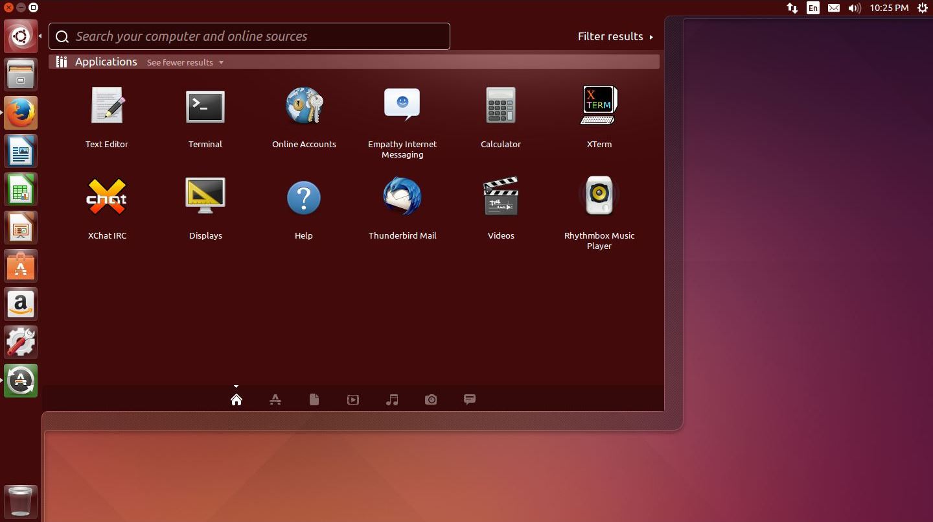Switch to the Music lens
This screenshot has width=933, height=522.
(392, 399)
